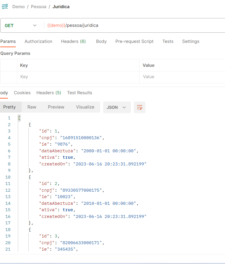Switch to the Tests tab
Screen dimensions: 225x264
click(168, 41)
